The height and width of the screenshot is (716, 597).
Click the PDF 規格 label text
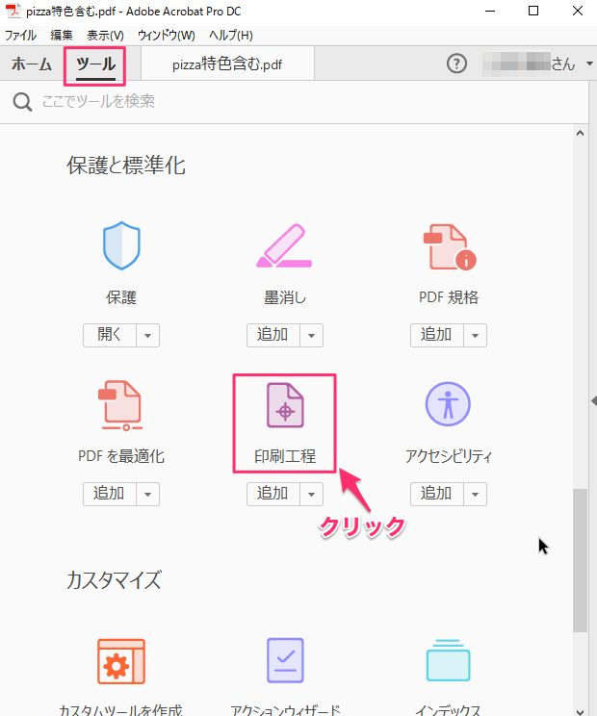pos(449,297)
